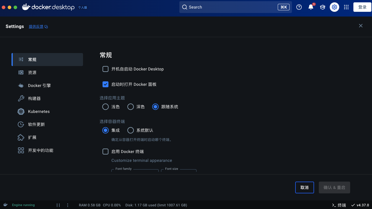Screen dimensions: 372x209
Task: Enable the 启用 Docker 终端 checkbox
Action: click(x=105, y=152)
